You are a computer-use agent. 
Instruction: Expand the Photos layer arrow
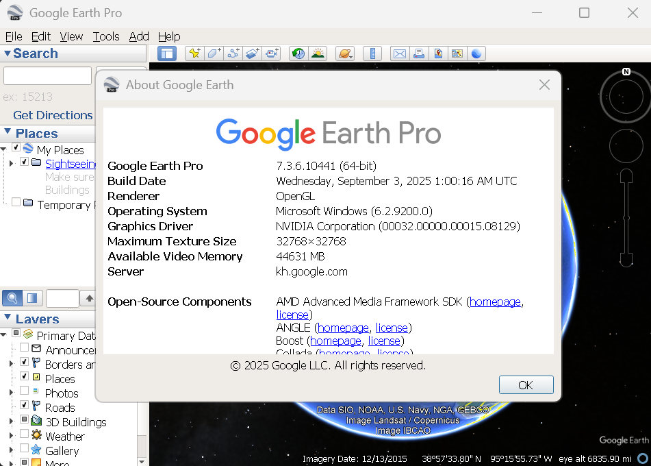click(11, 393)
